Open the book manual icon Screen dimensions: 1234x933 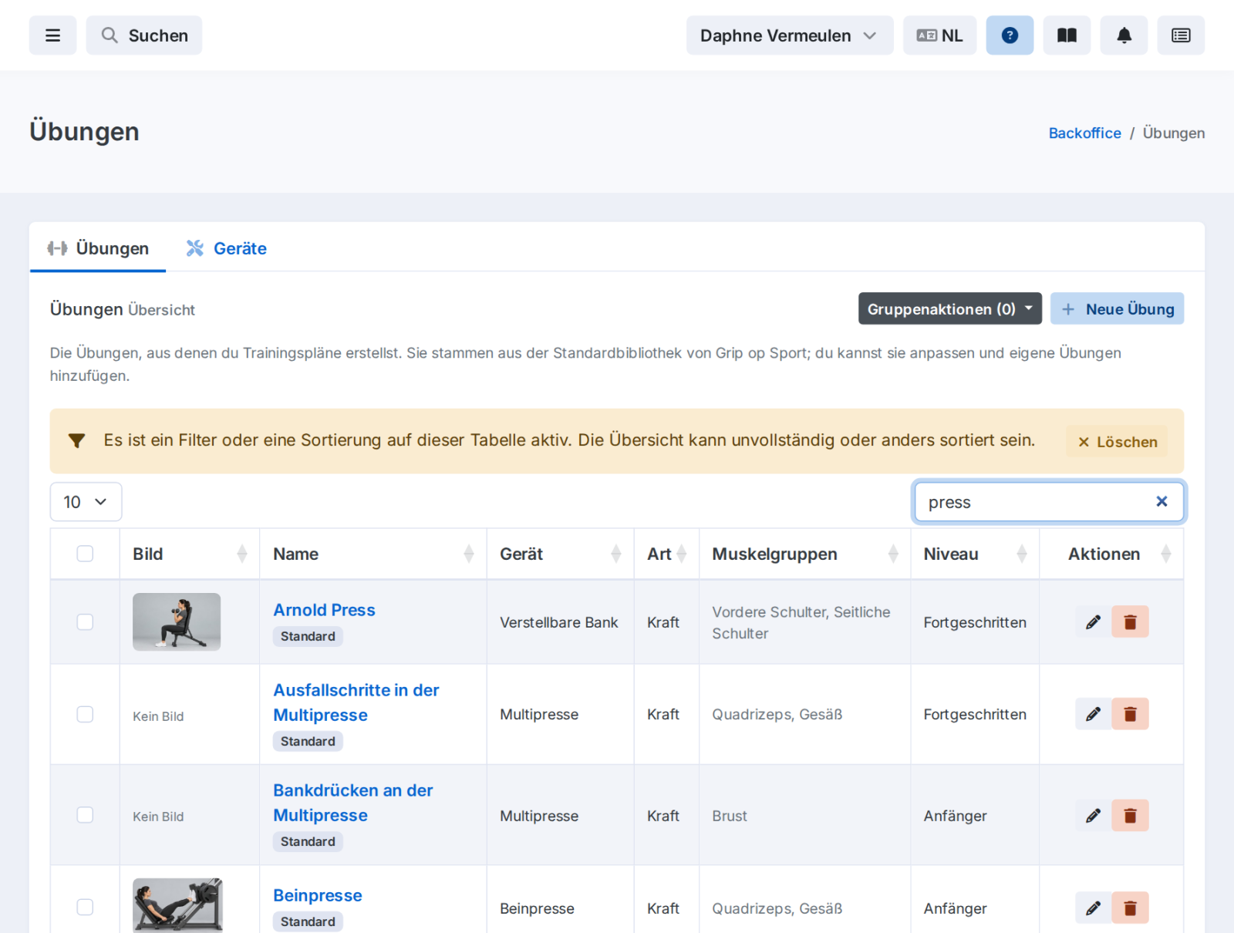point(1067,35)
